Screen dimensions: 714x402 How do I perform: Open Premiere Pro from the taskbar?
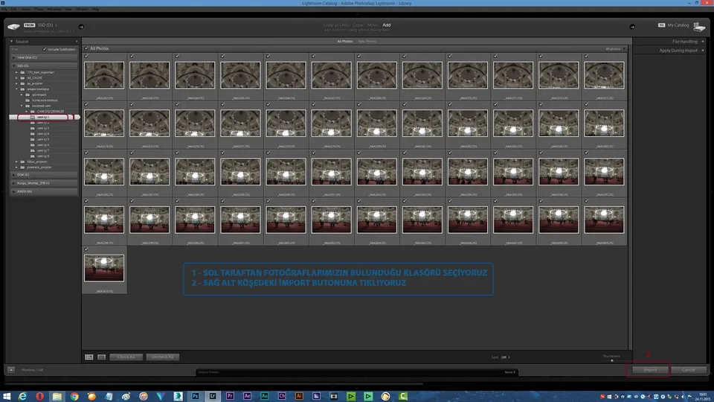coord(230,396)
